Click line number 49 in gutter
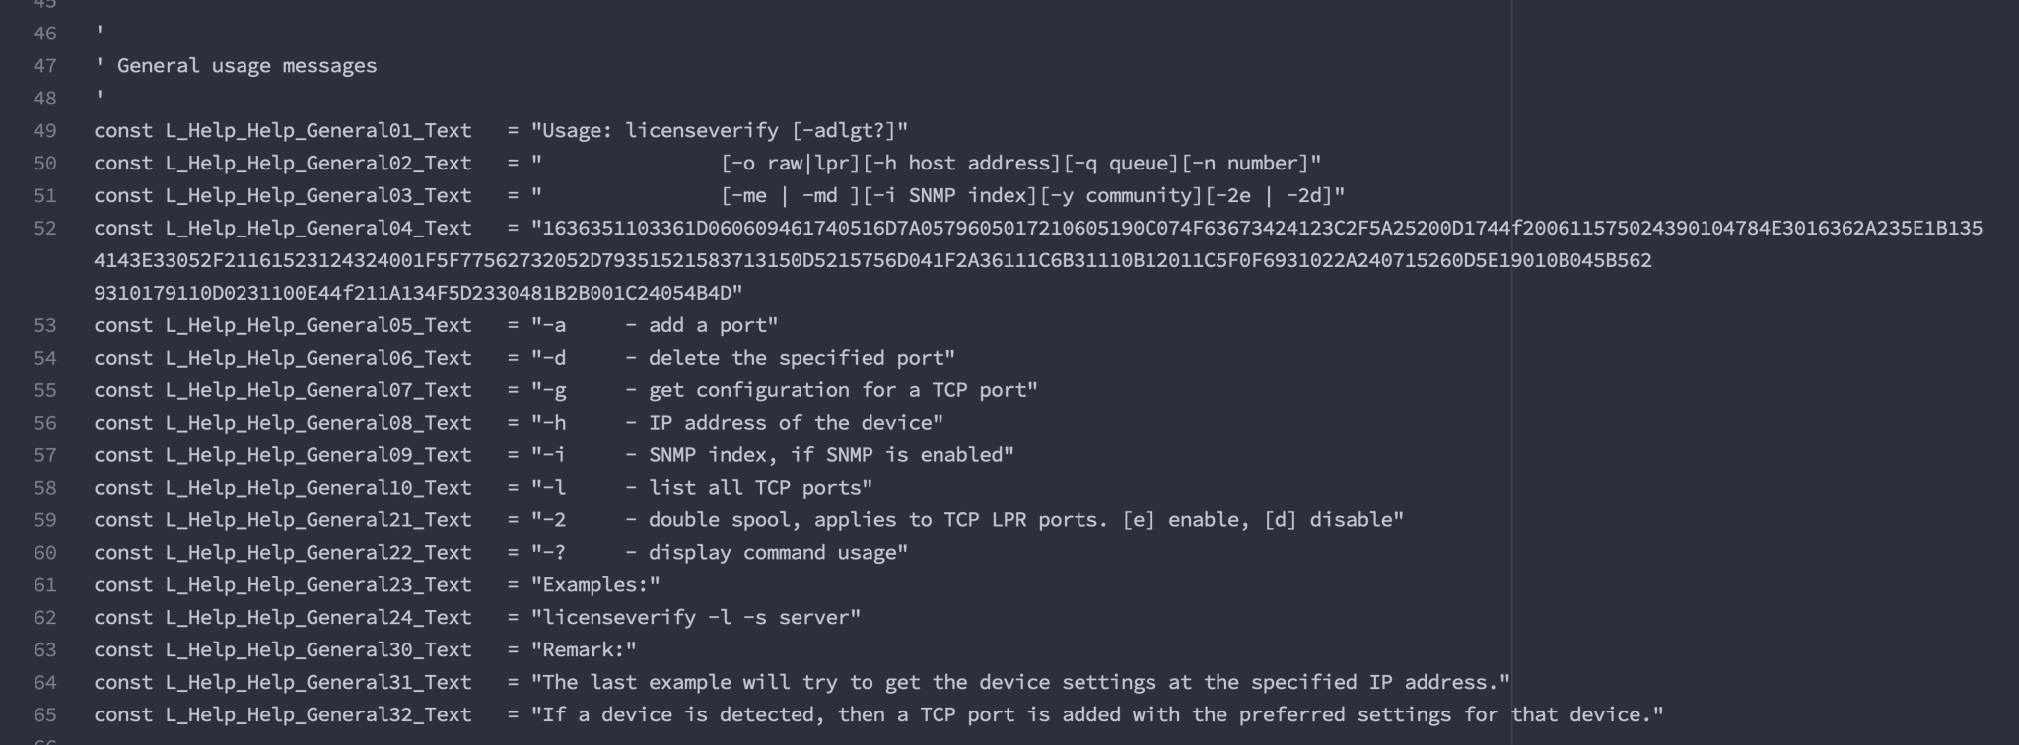Screen dimensions: 2019x745 tap(44, 130)
